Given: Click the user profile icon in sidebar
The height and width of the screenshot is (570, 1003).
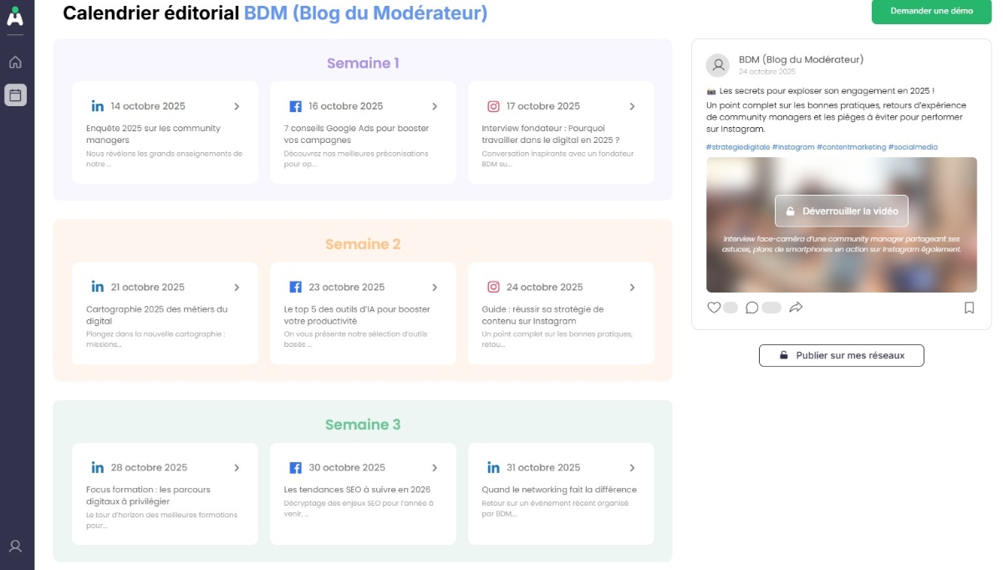Looking at the screenshot, I should 15,547.
